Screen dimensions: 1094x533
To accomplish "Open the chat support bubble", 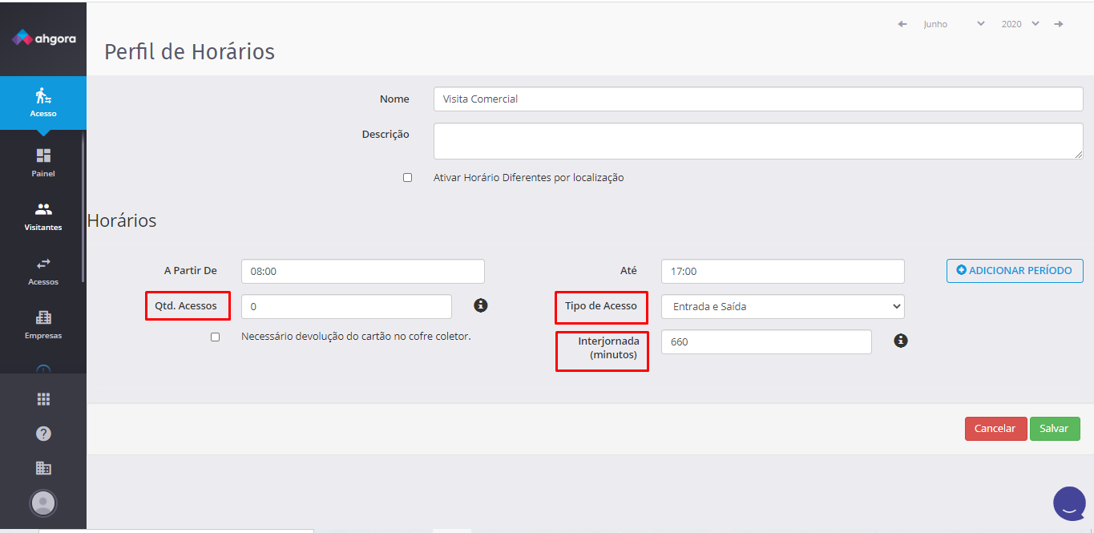I will (x=1068, y=503).
